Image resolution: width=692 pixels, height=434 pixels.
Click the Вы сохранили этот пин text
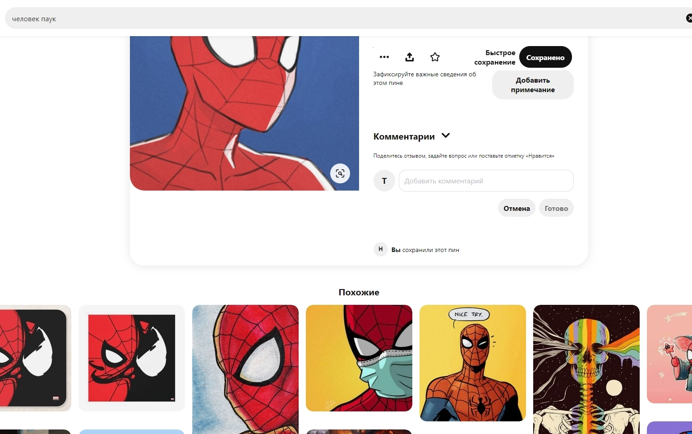pyautogui.click(x=425, y=250)
